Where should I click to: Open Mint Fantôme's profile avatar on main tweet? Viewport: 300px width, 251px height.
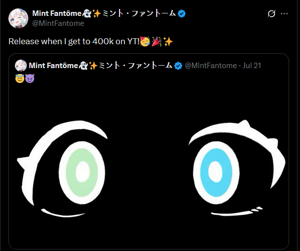tap(18, 18)
